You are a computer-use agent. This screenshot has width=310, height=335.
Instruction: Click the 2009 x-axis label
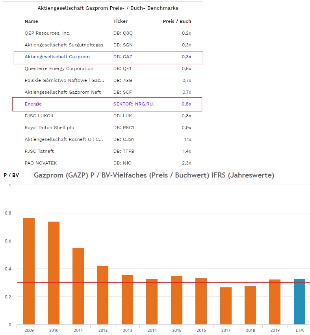[29, 330]
